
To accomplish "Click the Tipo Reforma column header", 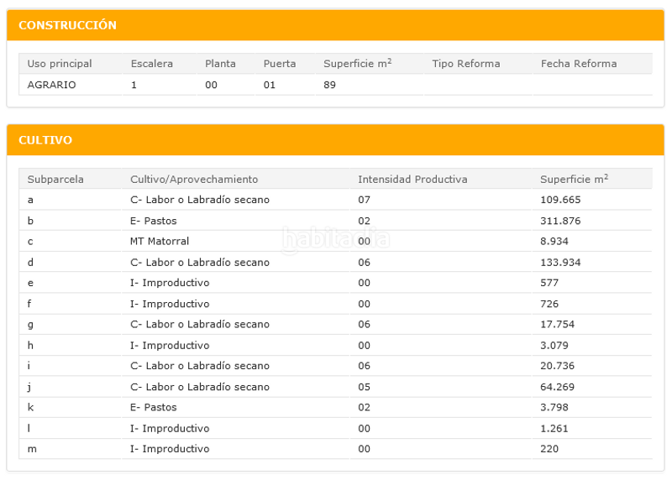I will click(x=465, y=64).
